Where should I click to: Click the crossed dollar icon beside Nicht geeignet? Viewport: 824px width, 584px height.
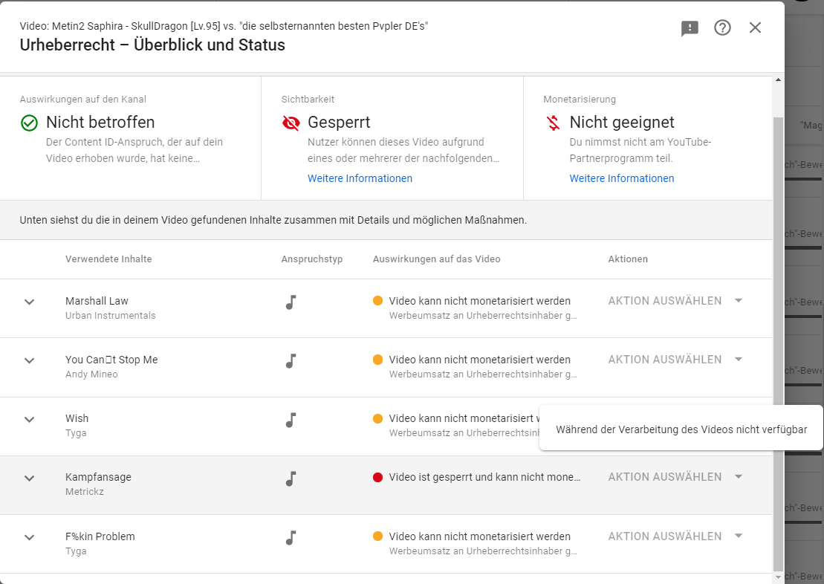click(x=553, y=123)
